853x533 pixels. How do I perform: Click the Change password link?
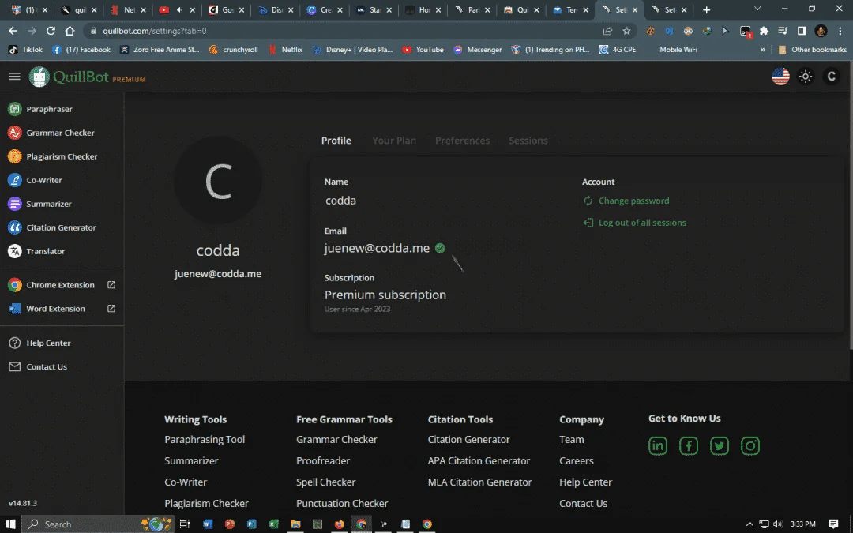pyautogui.click(x=633, y=201)
